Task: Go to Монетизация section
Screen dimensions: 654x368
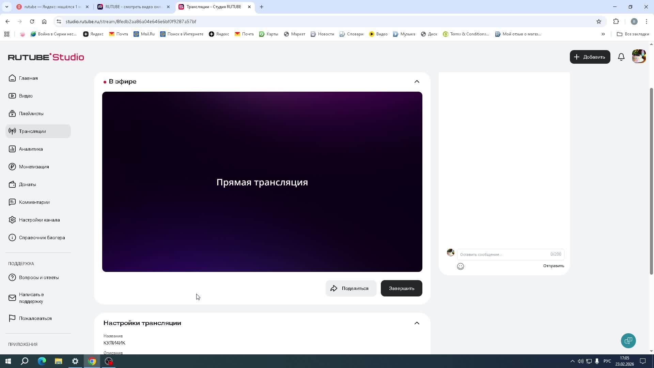Action: coord(34,167)
